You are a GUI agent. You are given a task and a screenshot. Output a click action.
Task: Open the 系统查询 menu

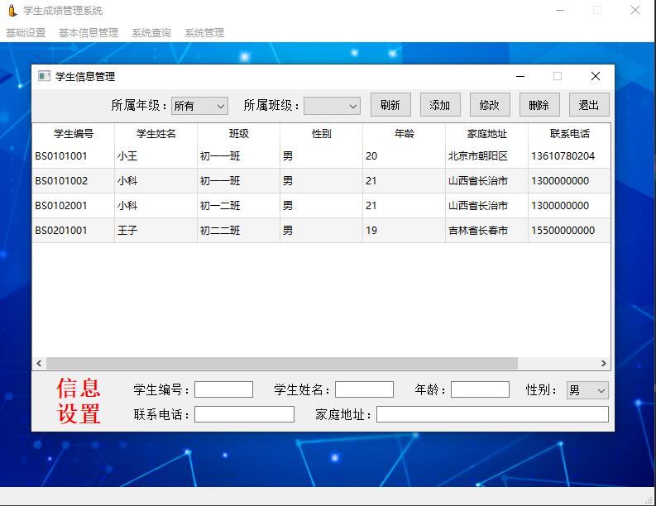[151, 33]
